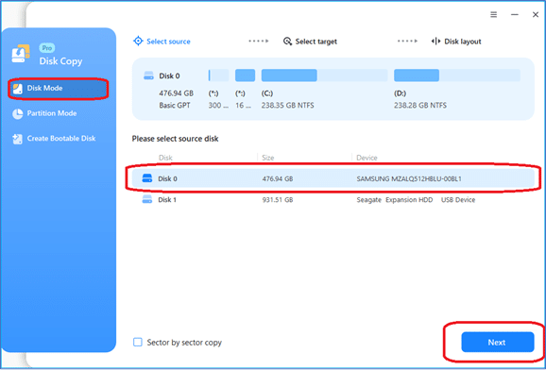This screenshot has height=370, width=546.
Task: Select Disk 1 Seagate Expansion HDD row
Action: 333,200
